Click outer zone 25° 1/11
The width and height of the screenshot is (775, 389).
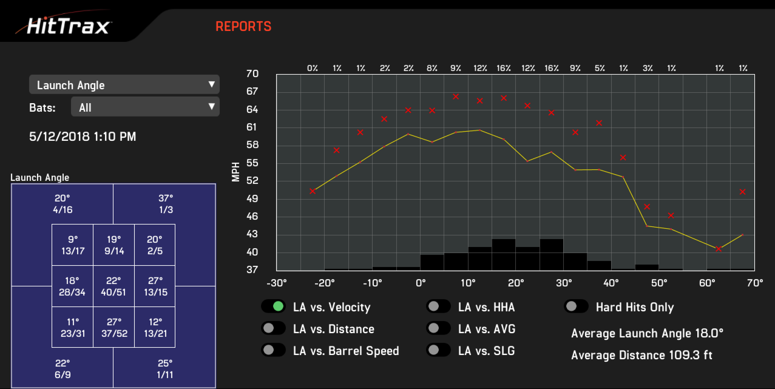165,369
